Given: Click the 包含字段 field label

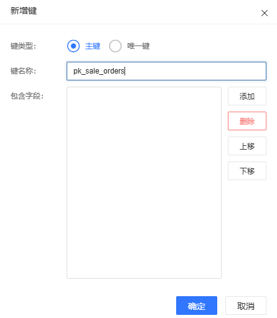Looking at the screenshot, I should 27,96.
